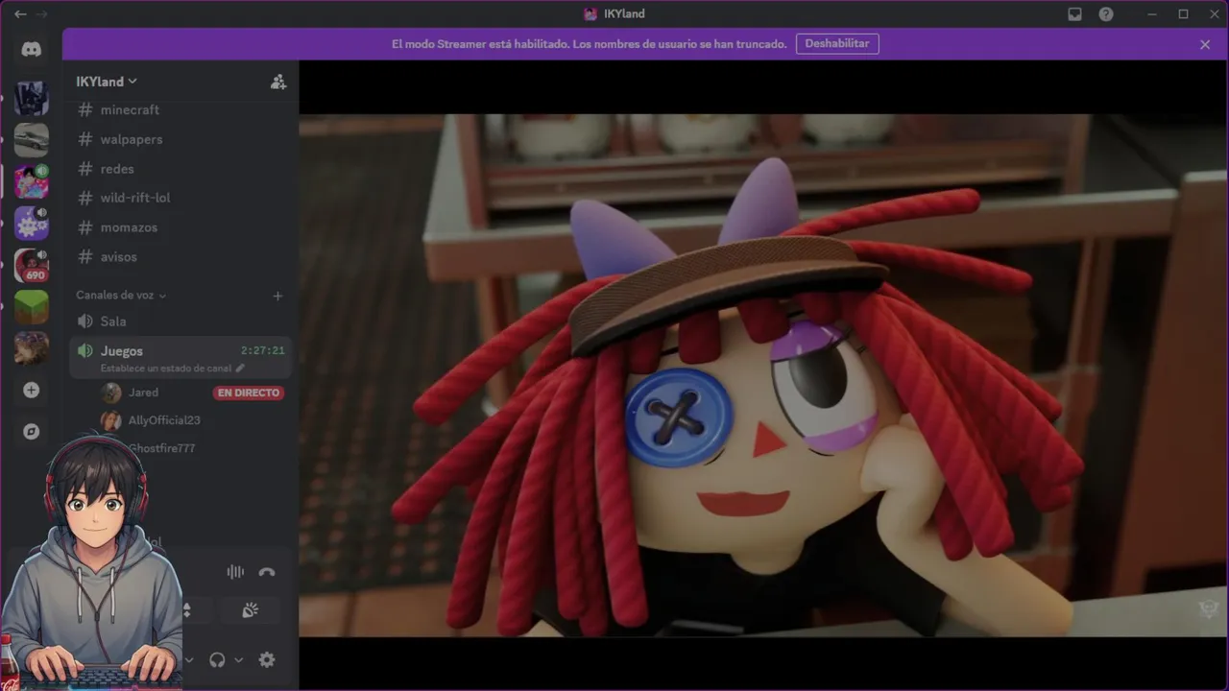Screen dimensions: 1229x691
Task: Click Establece un estado de canal
Action: [x=166, y=369]
